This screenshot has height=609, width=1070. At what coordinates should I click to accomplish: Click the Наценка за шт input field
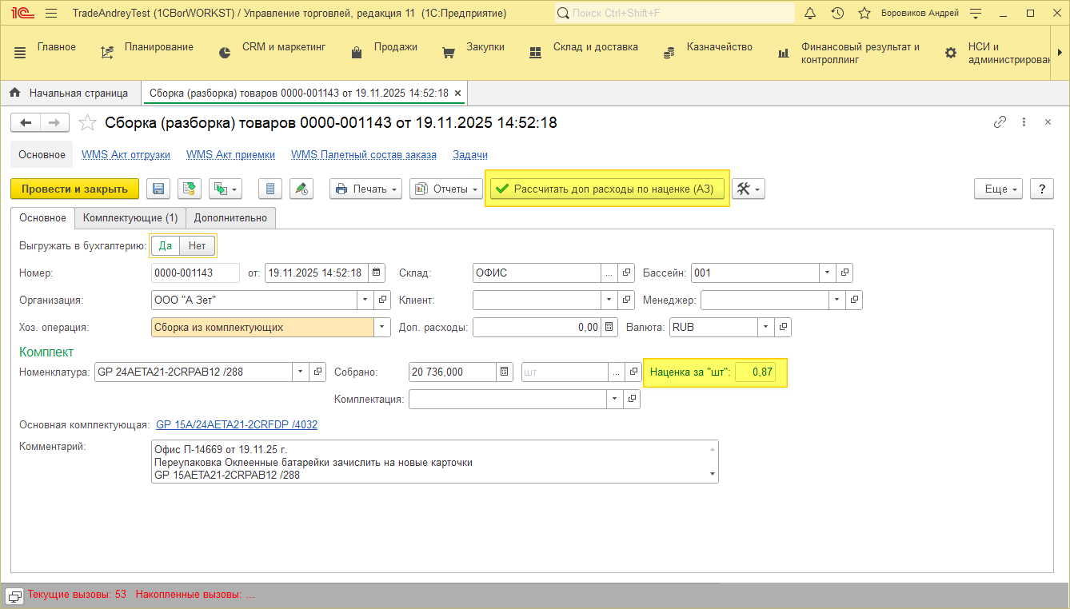click(x=755, y=372)
